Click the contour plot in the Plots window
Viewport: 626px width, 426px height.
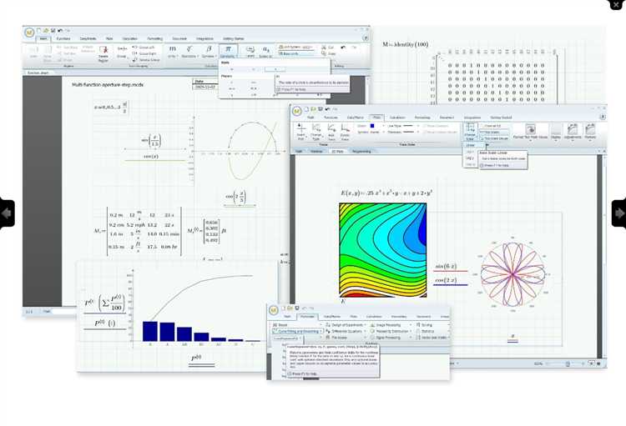383,250
